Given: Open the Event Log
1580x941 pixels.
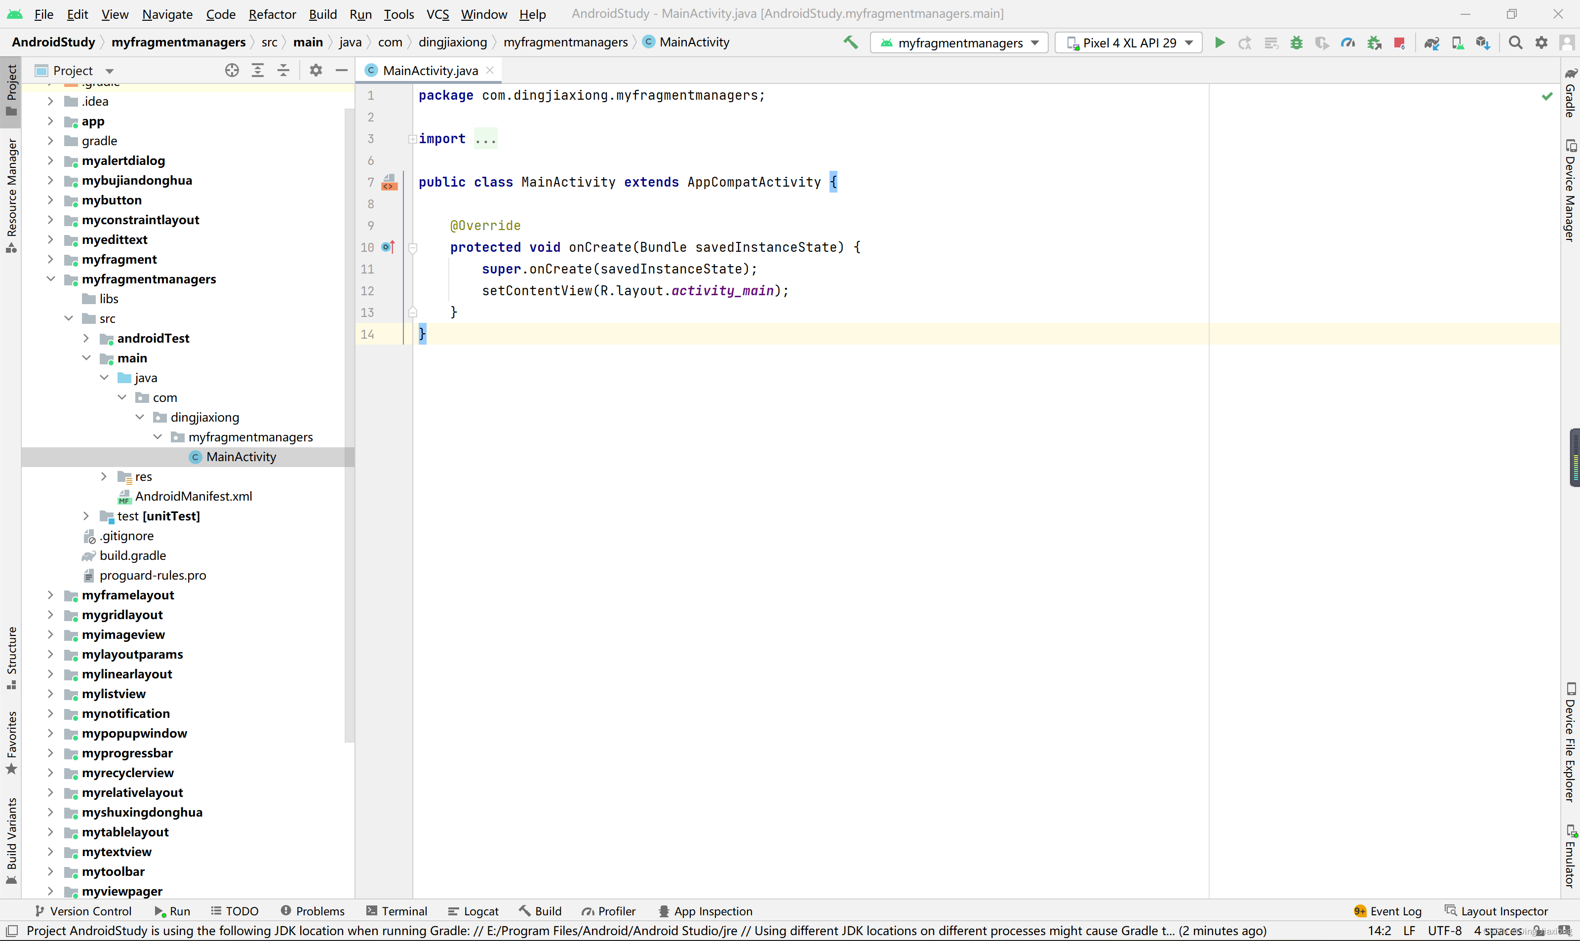Looking at the screenshot, I should [1387, 911].
